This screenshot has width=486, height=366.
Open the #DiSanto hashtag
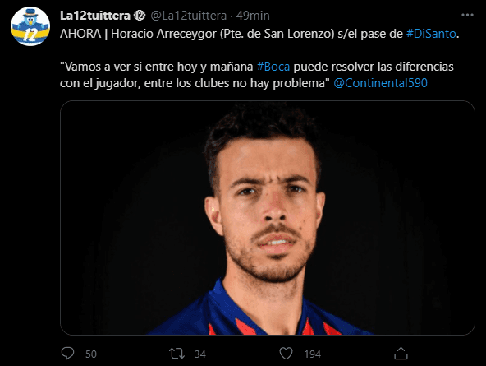click(431, 34)
